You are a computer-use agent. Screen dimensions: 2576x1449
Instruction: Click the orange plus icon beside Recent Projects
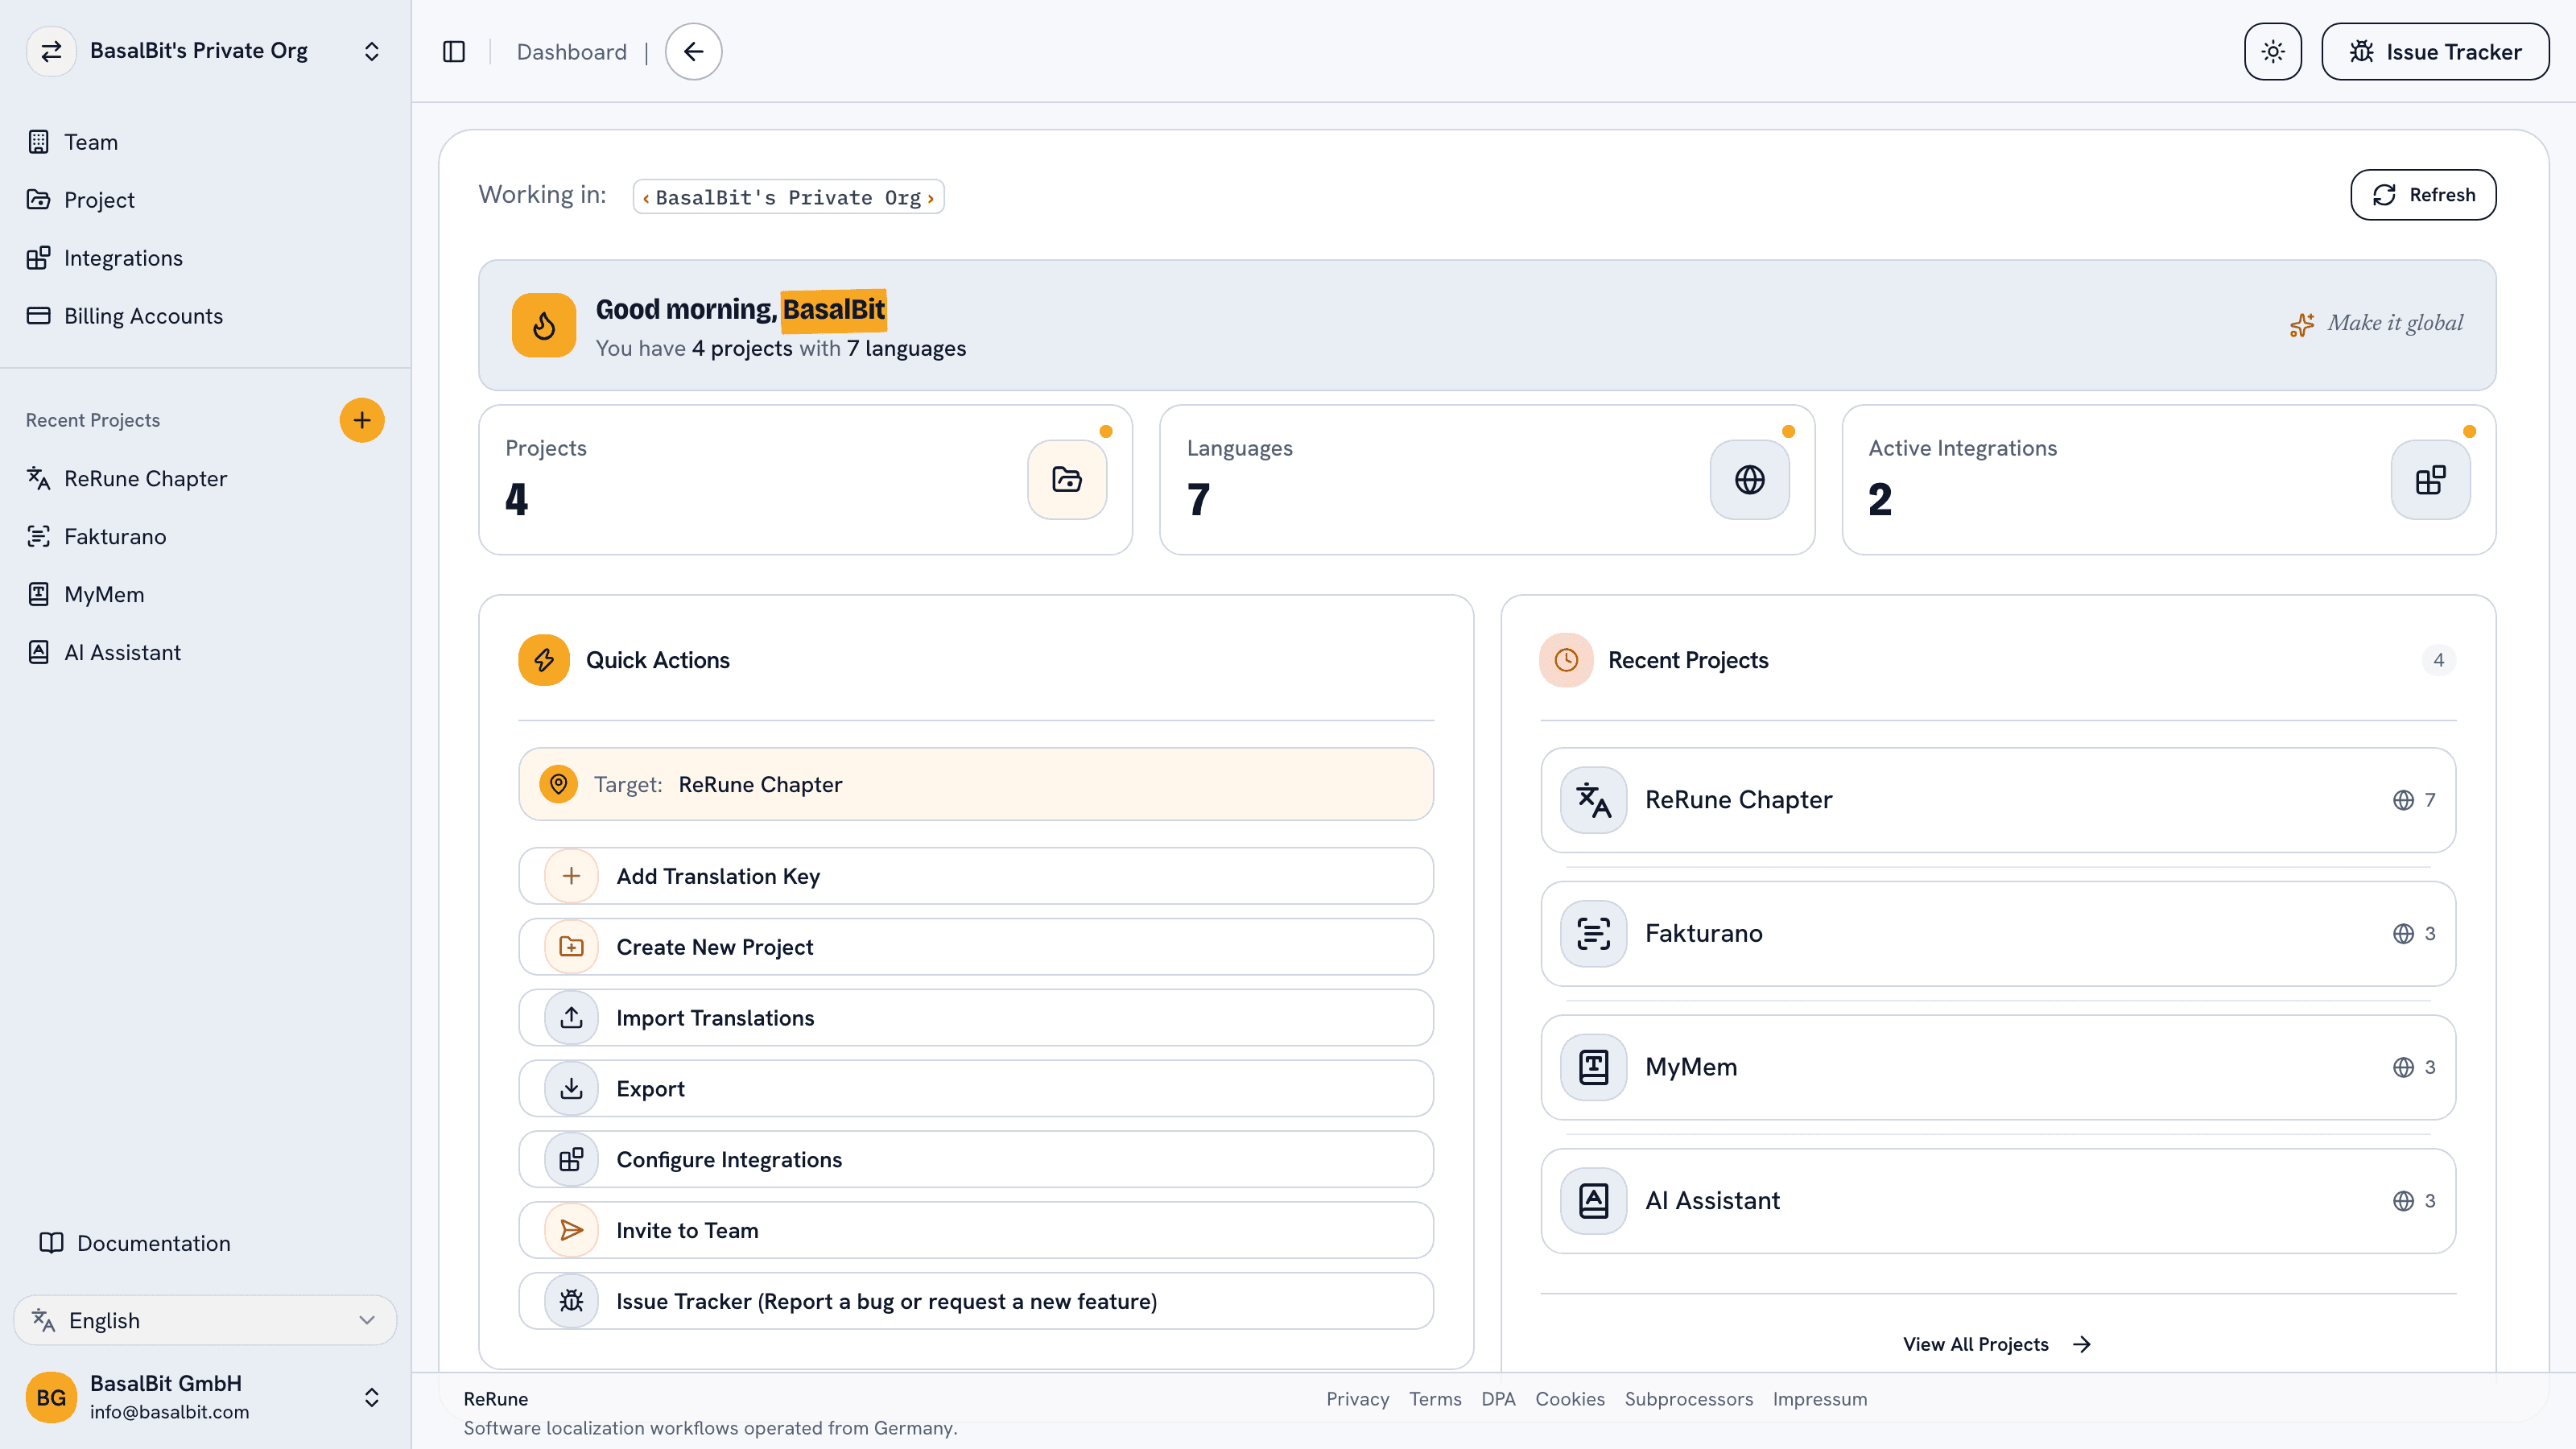click(362, 420)
